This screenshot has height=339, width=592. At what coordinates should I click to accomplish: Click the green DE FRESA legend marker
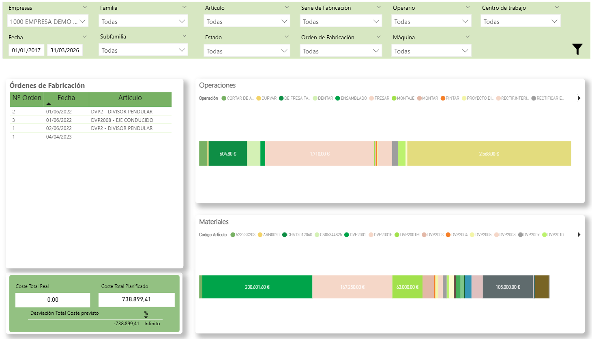281,98
